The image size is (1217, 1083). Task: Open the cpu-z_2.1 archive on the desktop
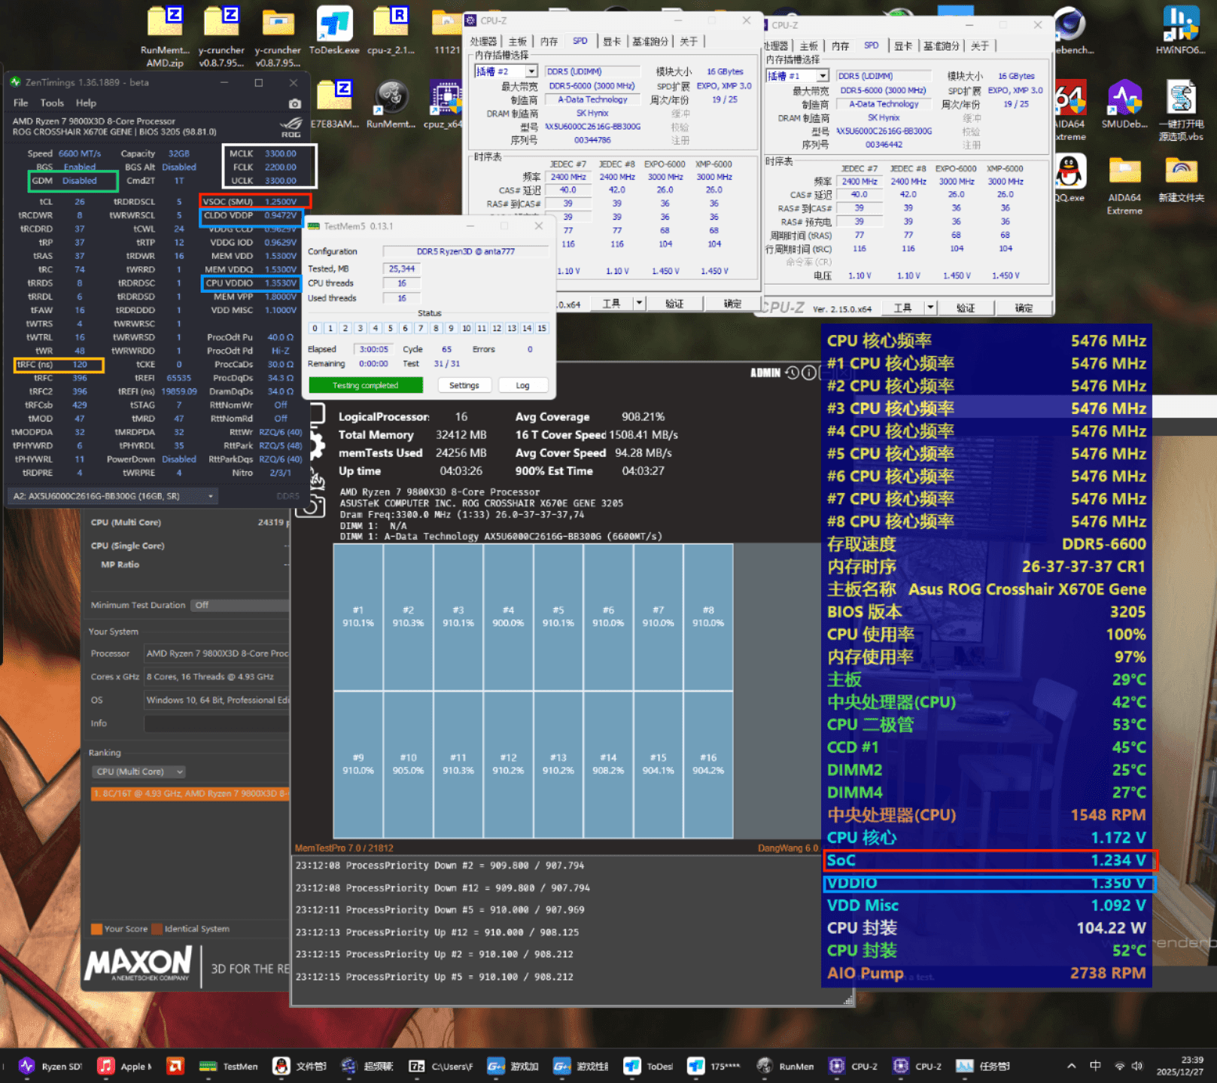click(391, 31)
